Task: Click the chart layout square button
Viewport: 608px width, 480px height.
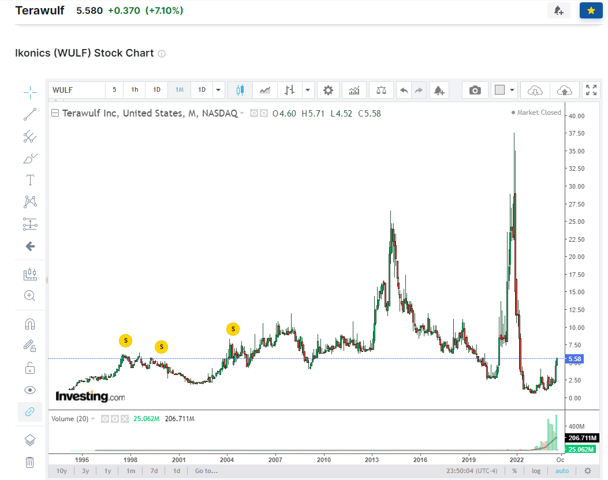Action: point(500,90)
